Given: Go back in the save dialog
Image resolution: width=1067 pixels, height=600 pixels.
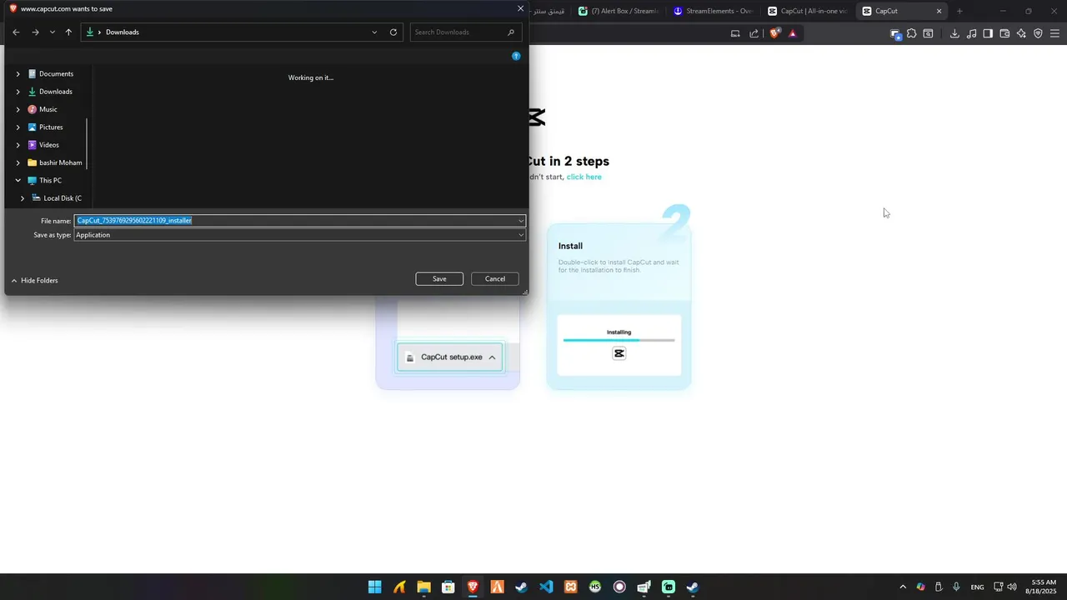Looking at the screenshot, I should [x=16, y=32].
